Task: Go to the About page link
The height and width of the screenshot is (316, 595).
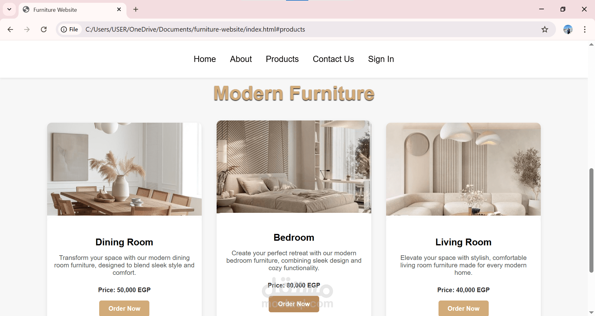Action: pos(241,59)
